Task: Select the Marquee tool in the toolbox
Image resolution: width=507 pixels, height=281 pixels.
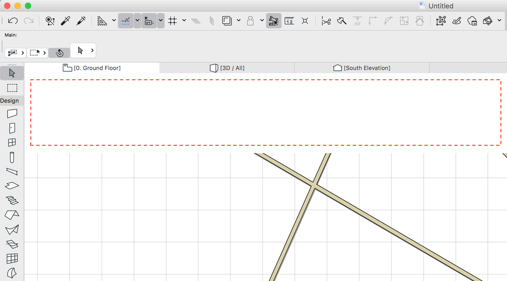Action: (12, 88)
